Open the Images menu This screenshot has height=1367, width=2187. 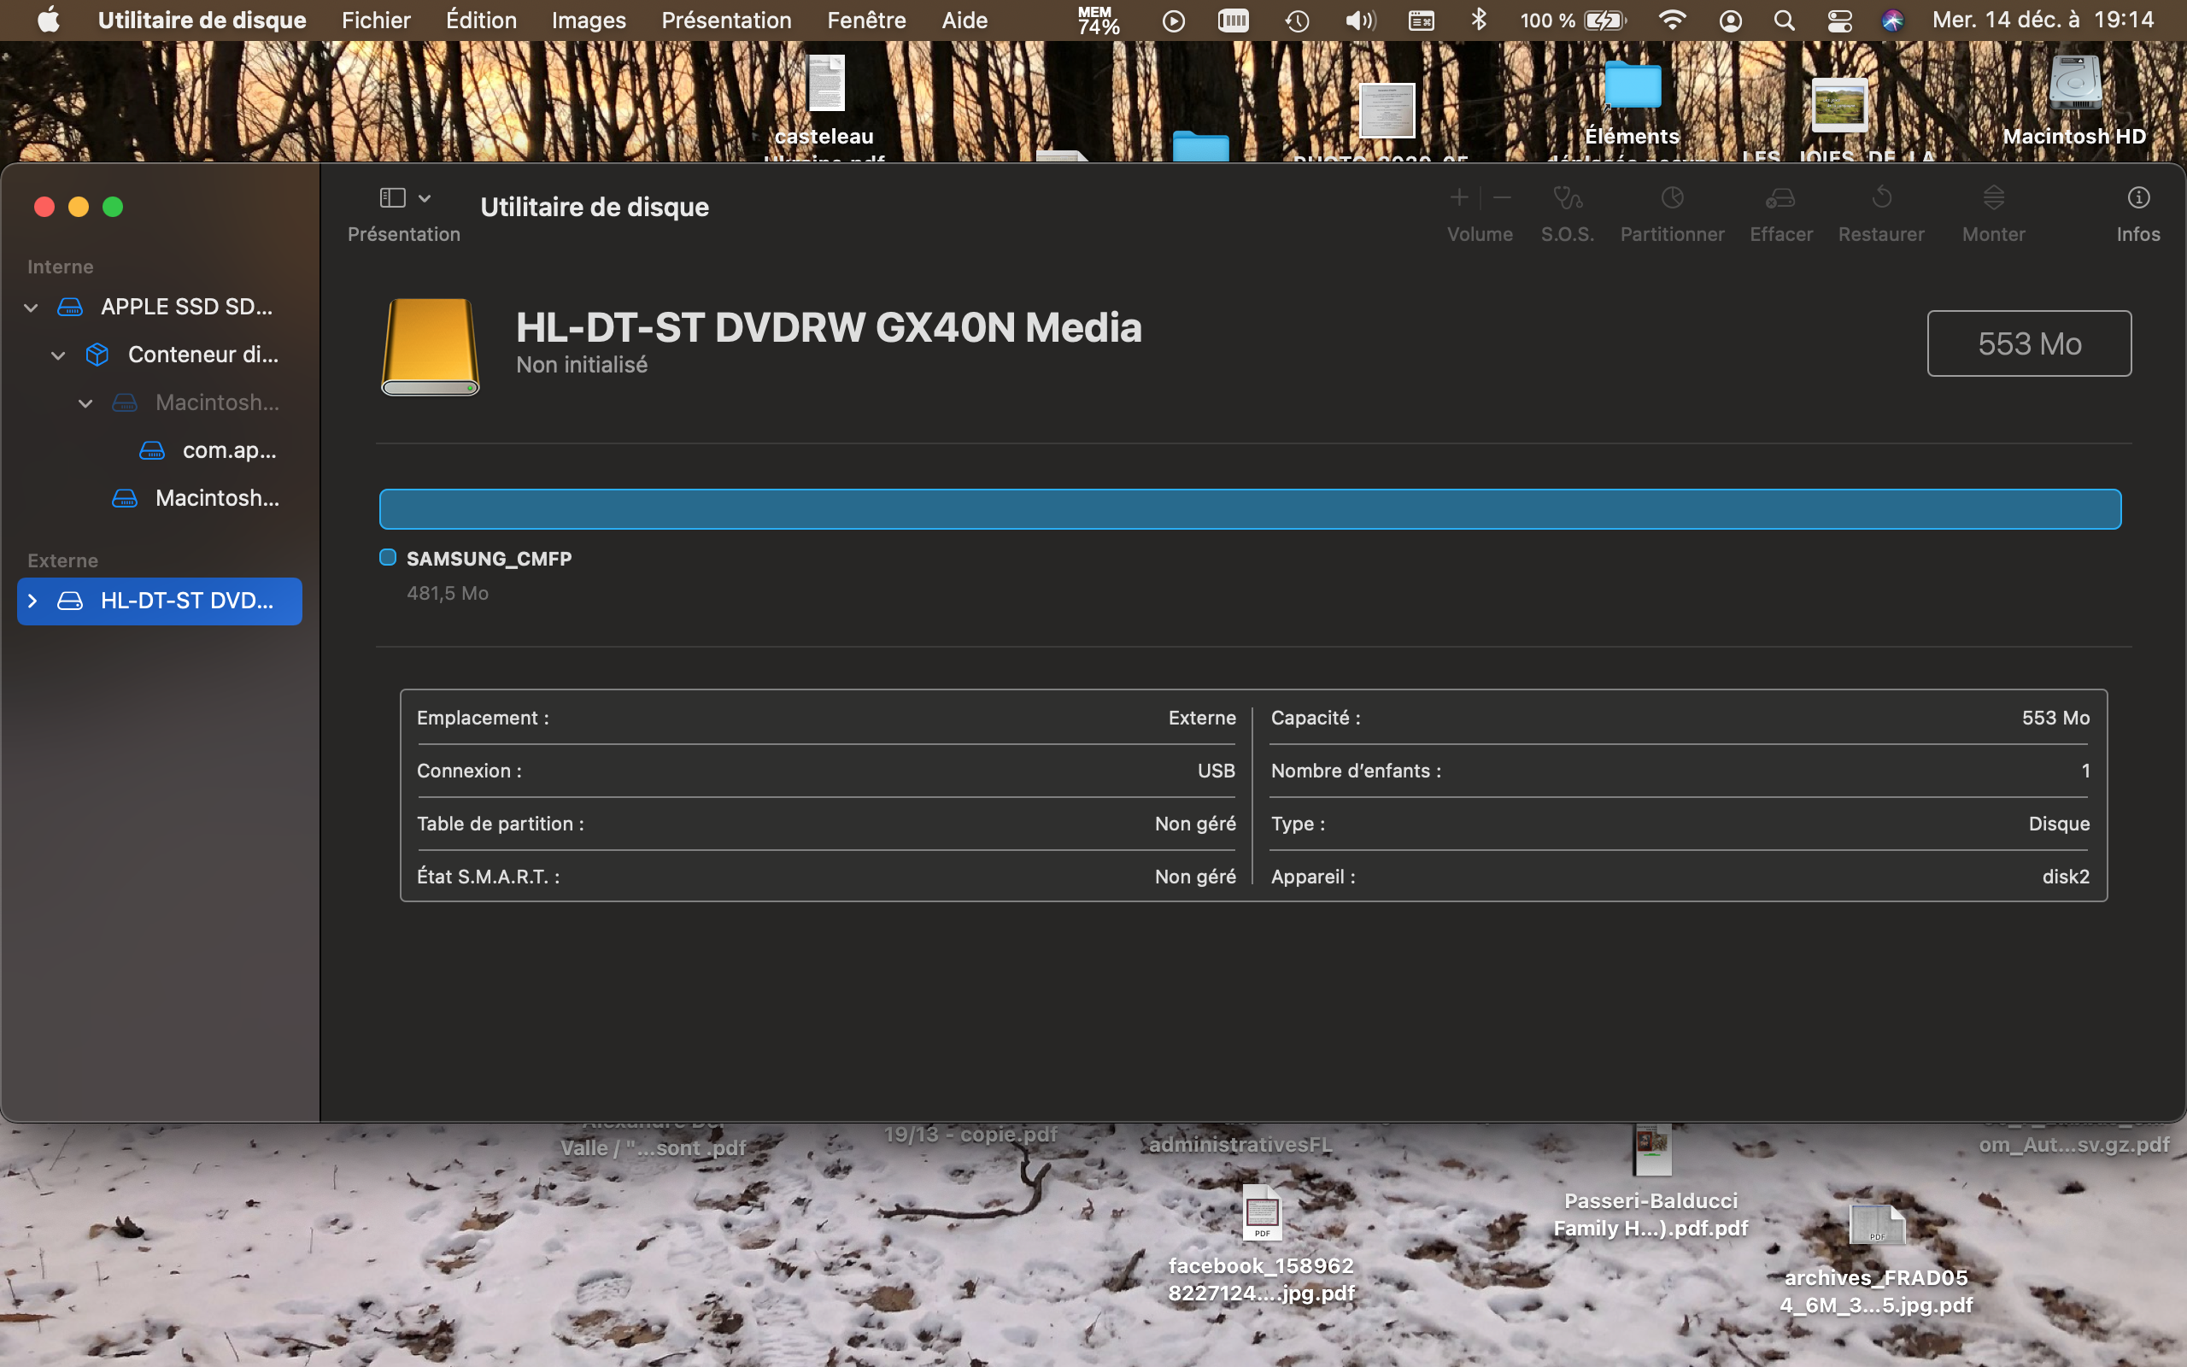(589, 20)
